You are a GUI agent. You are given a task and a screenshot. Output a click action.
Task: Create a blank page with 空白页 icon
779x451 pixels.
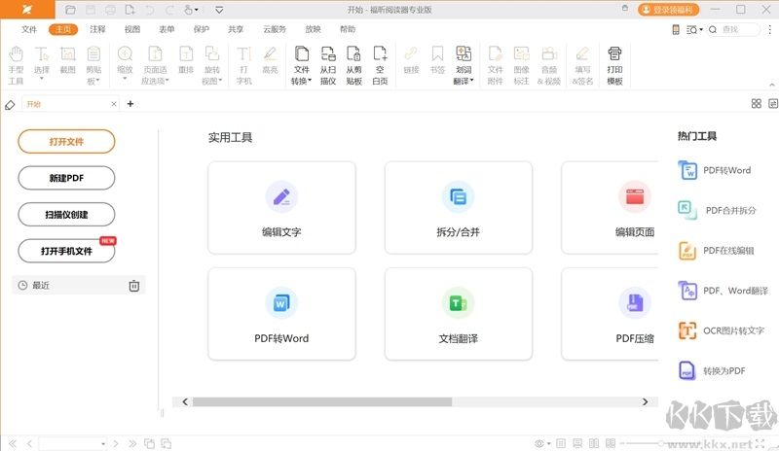(x=380, y=64)
